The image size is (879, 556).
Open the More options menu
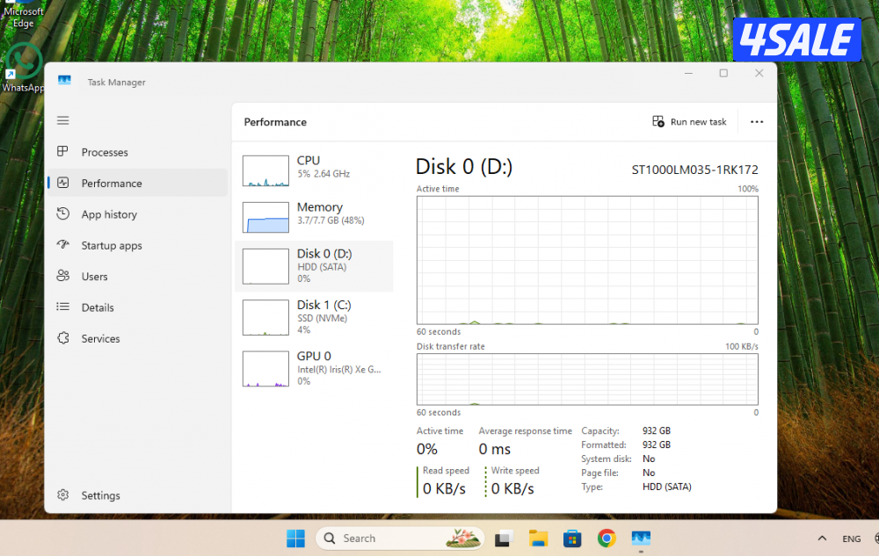pyautogui.click(x=755, y=122)
